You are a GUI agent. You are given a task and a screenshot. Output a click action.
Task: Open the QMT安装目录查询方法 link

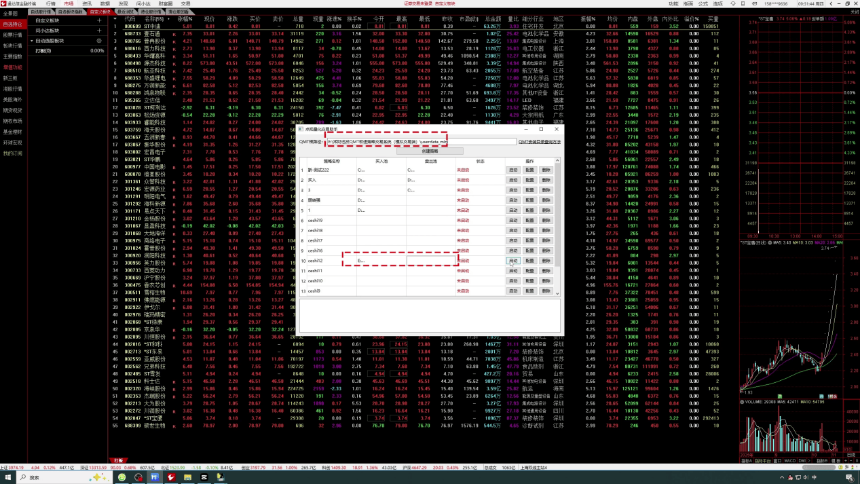click(540, 142)
